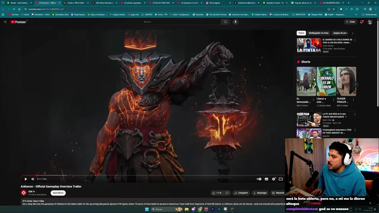Select Multijugador en línea chip
Screen dimensions: 379x213
(x=319, y=33)
